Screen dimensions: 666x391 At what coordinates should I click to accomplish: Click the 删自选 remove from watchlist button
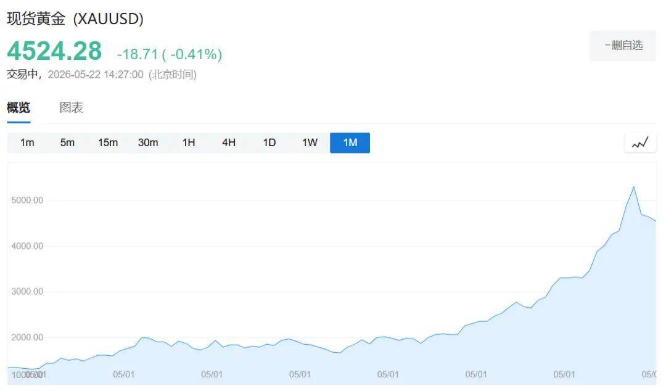point(623,46)
